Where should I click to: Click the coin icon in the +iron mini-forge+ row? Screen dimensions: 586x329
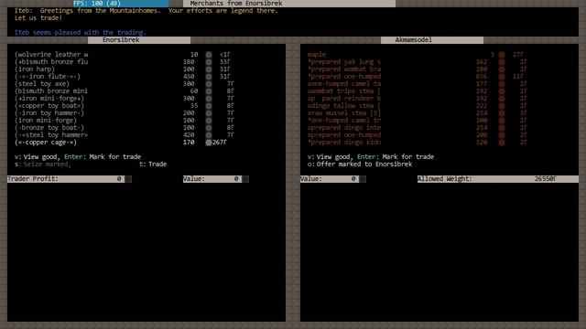click(x=209, y=99)
